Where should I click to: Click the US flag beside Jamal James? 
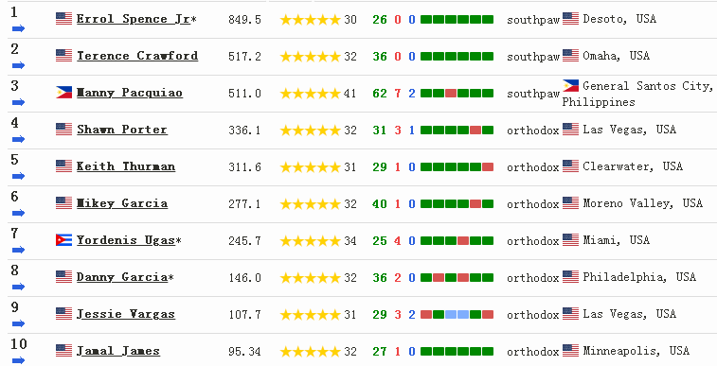64,351
